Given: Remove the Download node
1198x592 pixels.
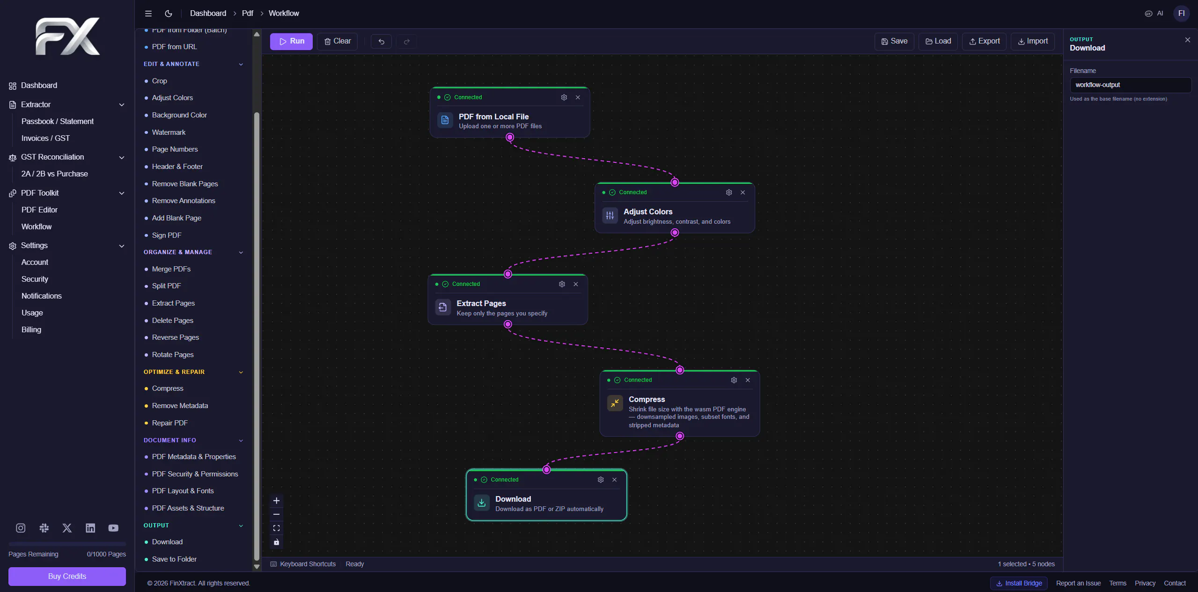Looking at the screenshot, I should click(615, 480).
